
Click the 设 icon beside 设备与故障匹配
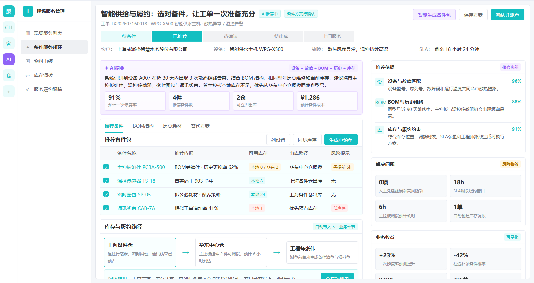click(x=380, y=82)
